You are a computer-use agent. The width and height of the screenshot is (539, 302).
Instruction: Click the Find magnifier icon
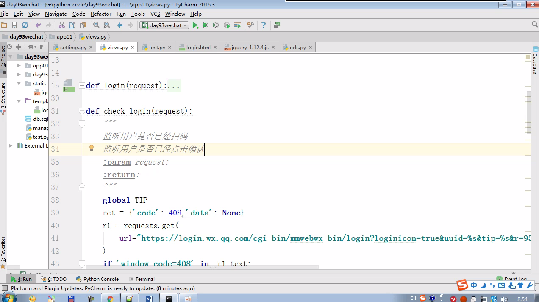point(96,25)
